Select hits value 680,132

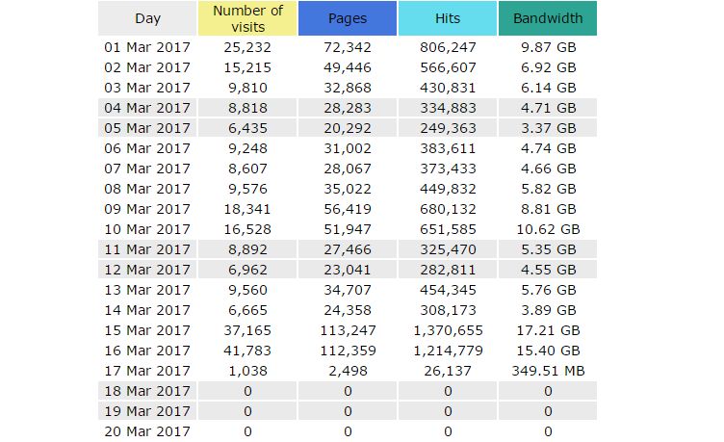[448, 209]
